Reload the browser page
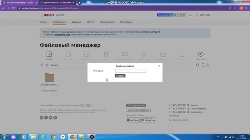Image resolution: width=250 pixels, height=140 pixels. coord(13,8)
